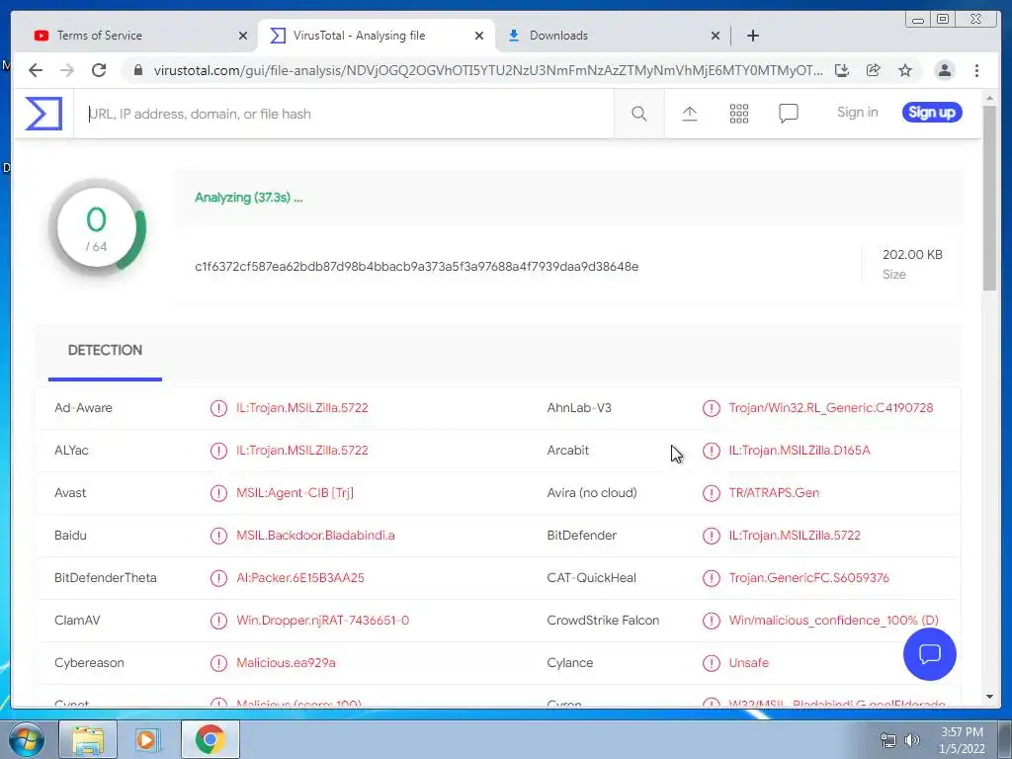This screenshot has width=1012, height=759.
Task: Open the Chrome three-dot menu
Action: pos(976,70)
